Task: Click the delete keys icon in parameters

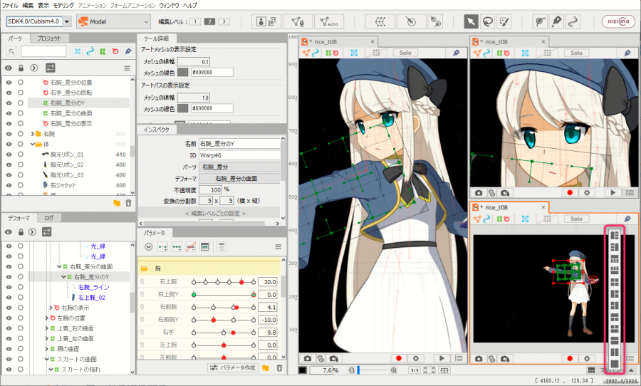Action: (x=190, y=247)
